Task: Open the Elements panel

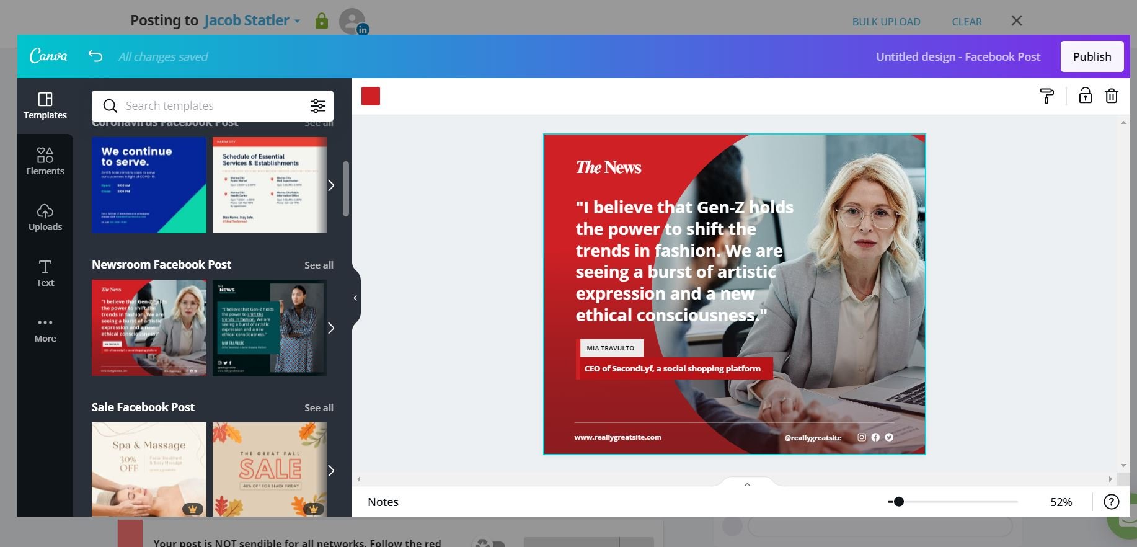Action: pos(45,161)
